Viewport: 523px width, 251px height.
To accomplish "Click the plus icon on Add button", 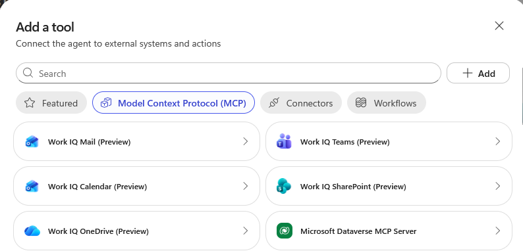I will pos(468,73).
